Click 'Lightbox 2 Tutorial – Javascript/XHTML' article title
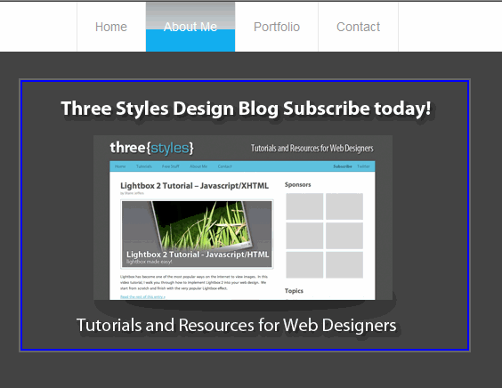This screenshot has width=502, height=388. [194, 186]
